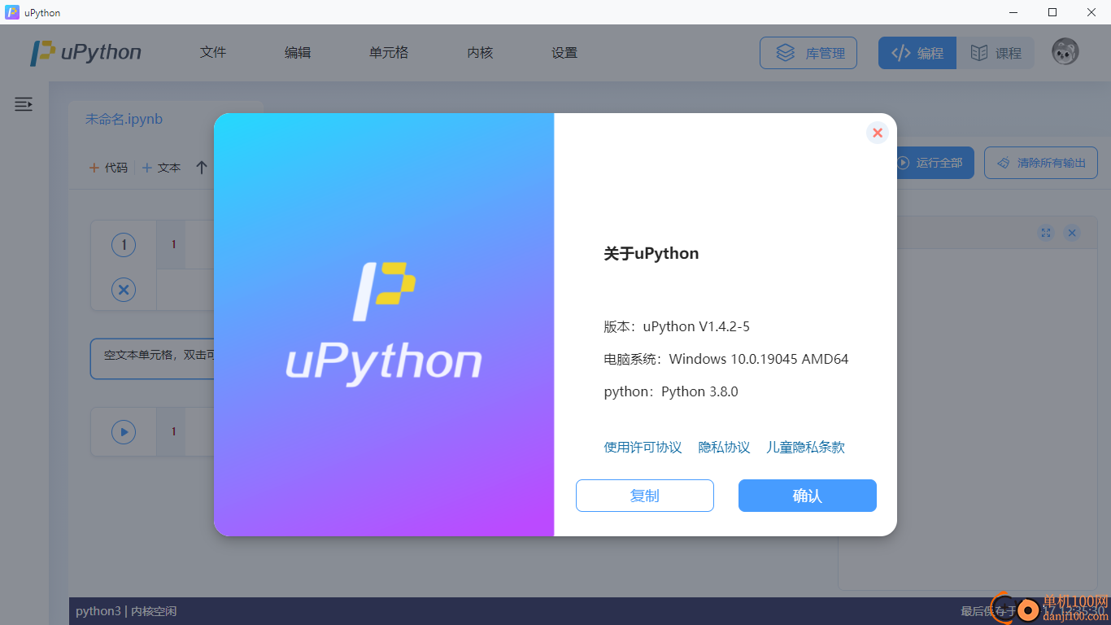The width and height of the screenshot is (1111, 625).
Task: Open the 隐私协议 link
Action: click(x=724, y=448)
